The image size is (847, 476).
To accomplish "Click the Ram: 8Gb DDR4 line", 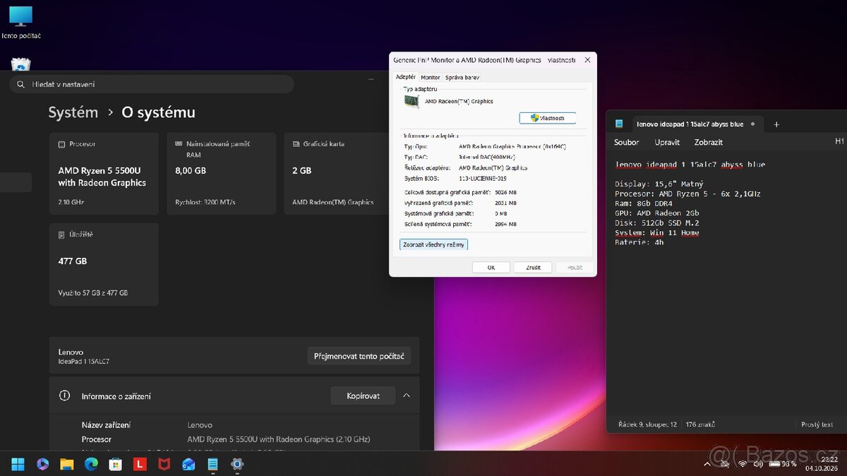I will [x=645, y=203].
